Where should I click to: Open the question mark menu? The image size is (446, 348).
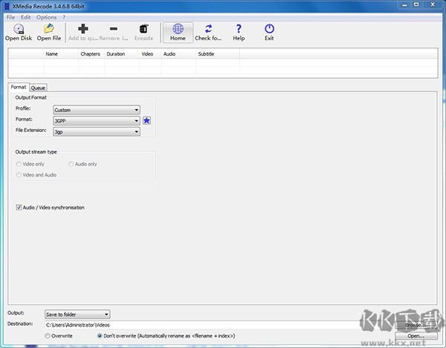(64, 17)
